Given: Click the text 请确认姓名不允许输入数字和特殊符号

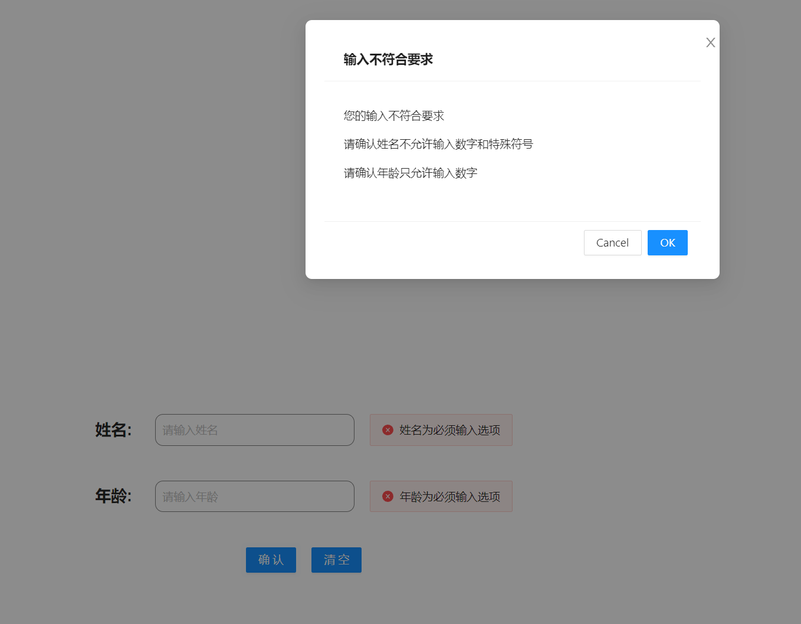Looking at the screenshot, I should (x=438, y=144).
